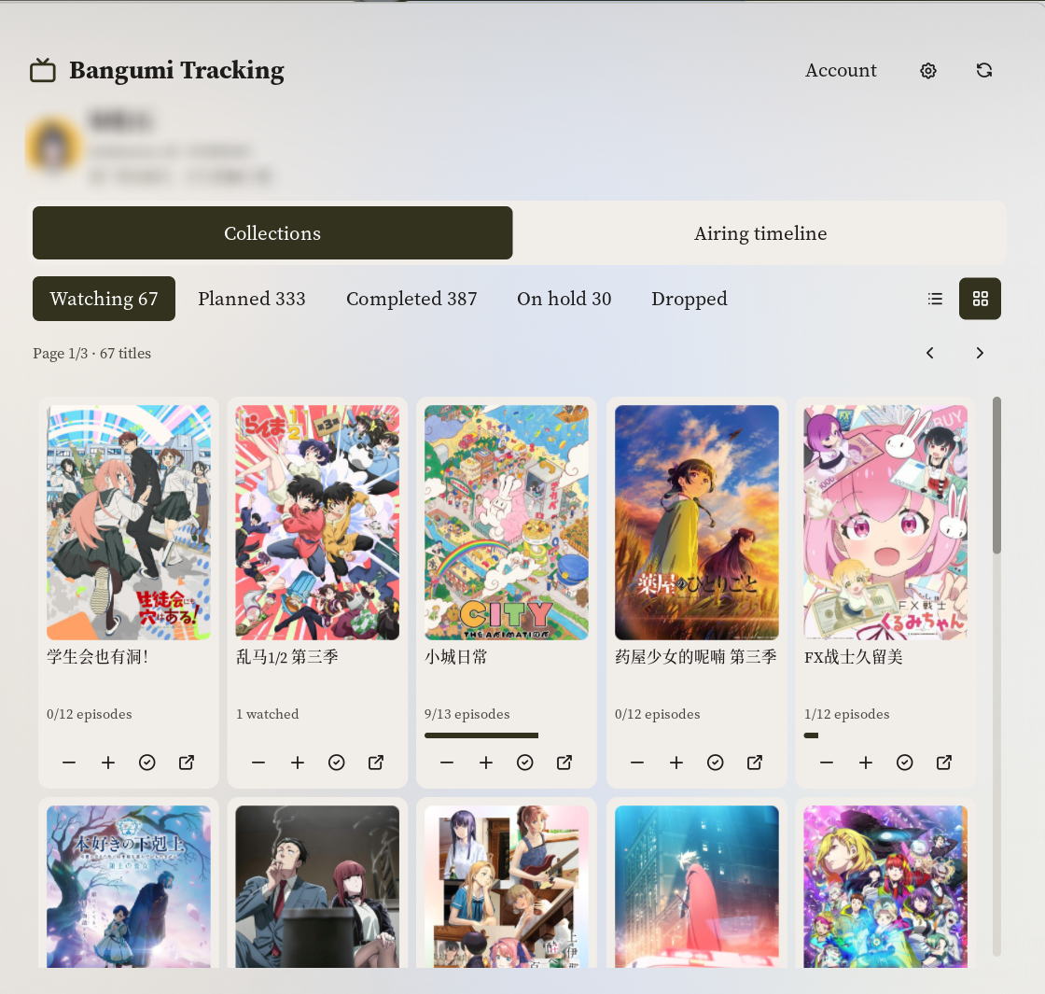
Task: Mark 学生会也有洞! as completed
Action: (x=147, y=762)
